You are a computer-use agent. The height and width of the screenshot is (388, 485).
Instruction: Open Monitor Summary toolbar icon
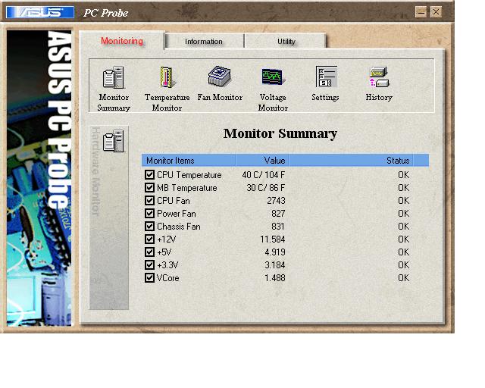tap(114, 77)
